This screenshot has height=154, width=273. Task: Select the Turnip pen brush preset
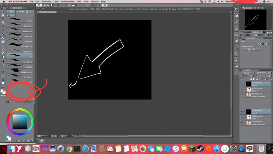[x=20, y=36]
